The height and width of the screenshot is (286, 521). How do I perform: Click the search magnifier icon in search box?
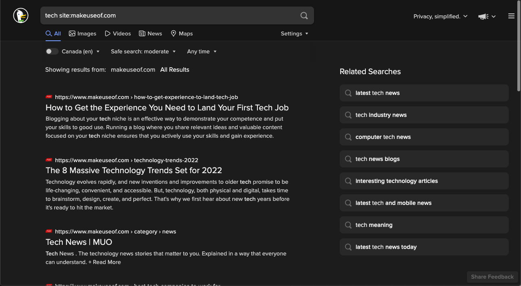click(304, 15)
